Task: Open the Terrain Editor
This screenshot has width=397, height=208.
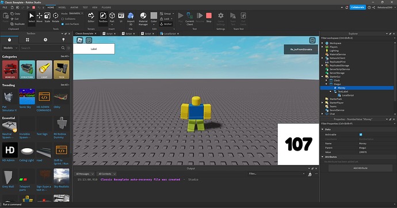Action: tap(91, 18)
